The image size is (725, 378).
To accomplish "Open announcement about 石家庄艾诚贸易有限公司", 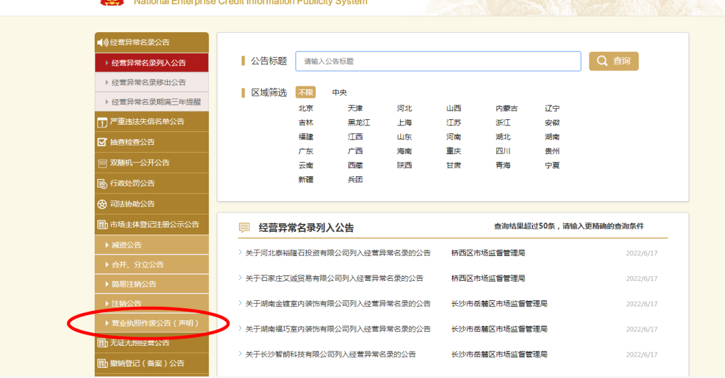I will (334, 278).
